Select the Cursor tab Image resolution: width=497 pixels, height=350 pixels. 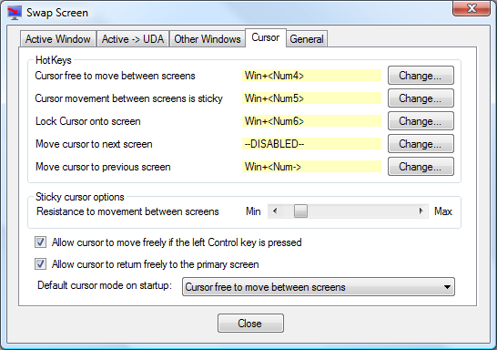(266, 37)
